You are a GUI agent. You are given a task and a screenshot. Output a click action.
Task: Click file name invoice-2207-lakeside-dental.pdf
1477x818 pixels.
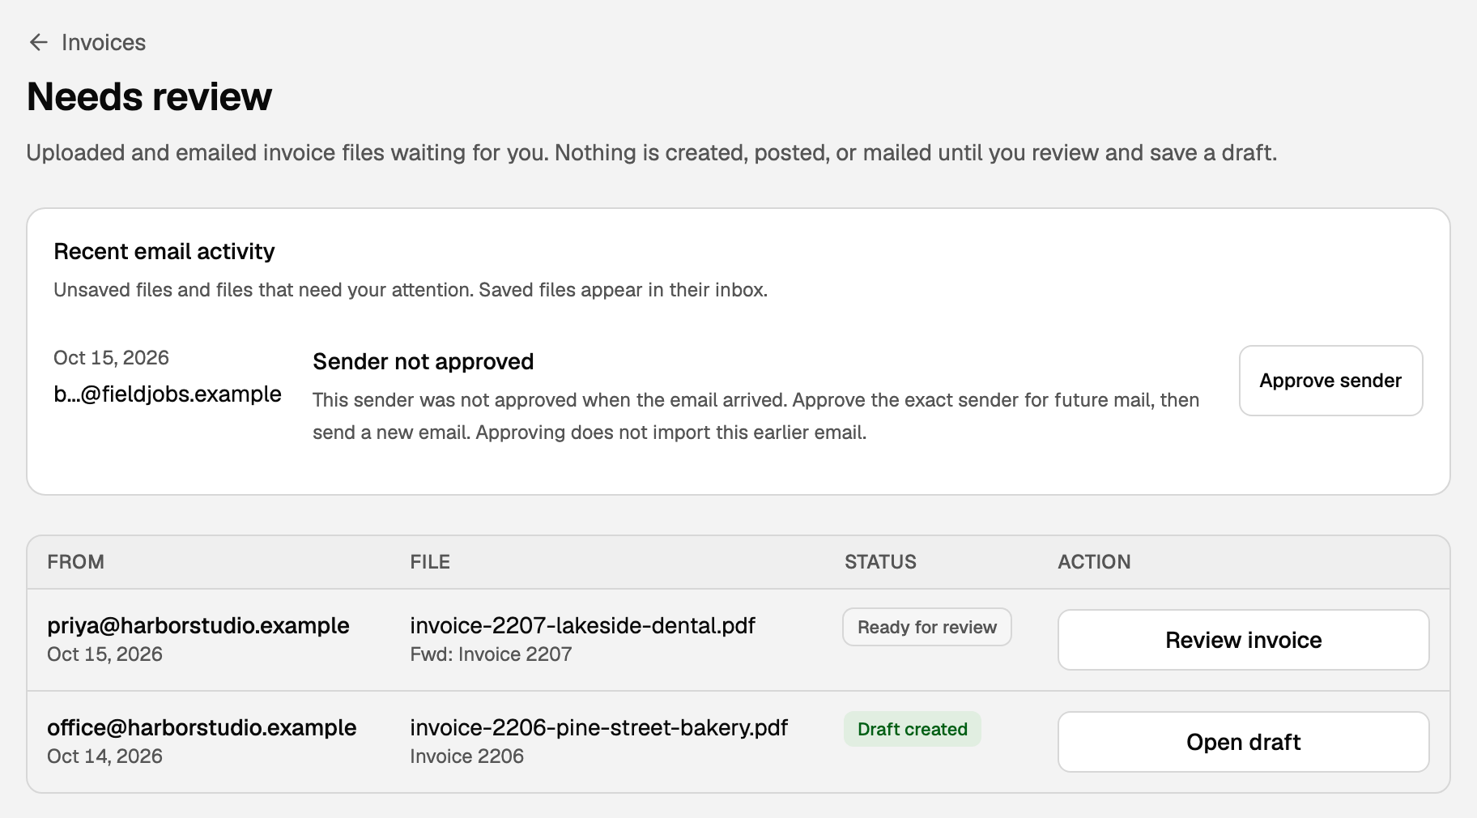pos(582,625)
